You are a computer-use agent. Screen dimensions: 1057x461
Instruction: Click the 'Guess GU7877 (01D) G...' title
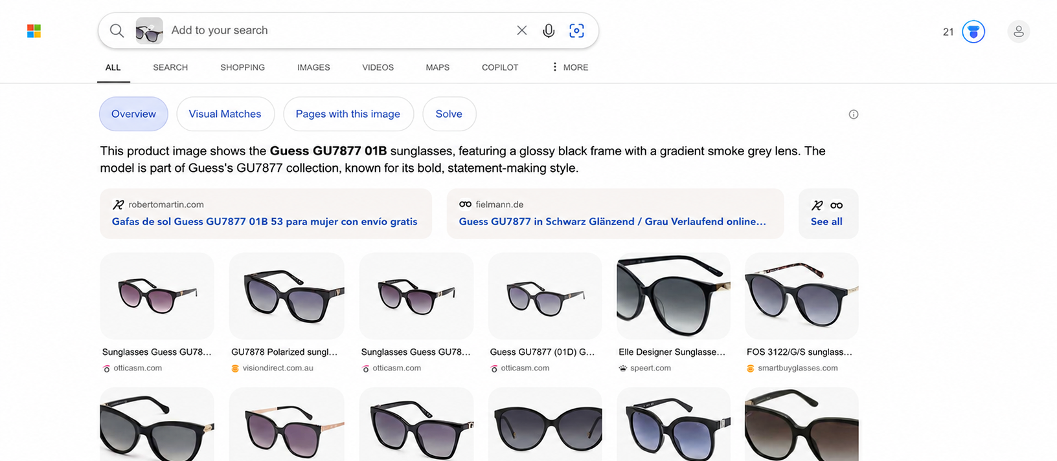click(x=542, y=352)
